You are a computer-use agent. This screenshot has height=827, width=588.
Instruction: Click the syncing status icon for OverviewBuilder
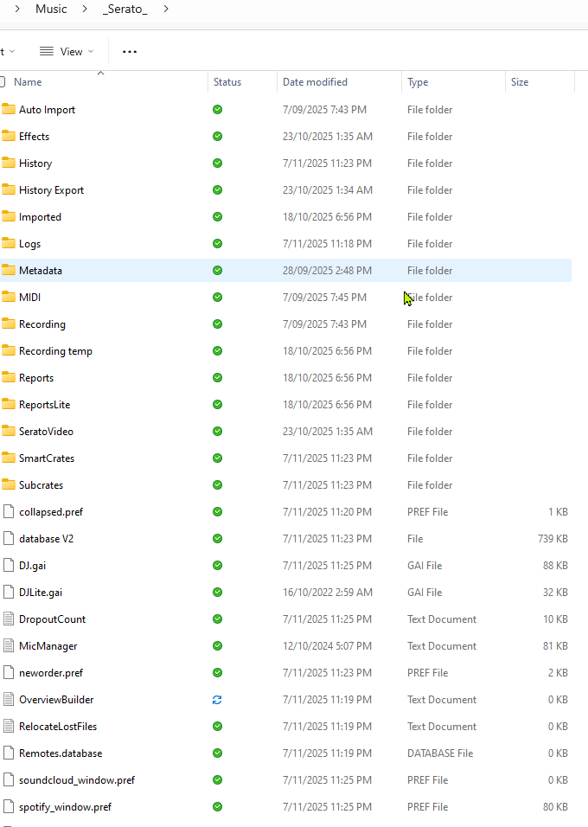217,700
